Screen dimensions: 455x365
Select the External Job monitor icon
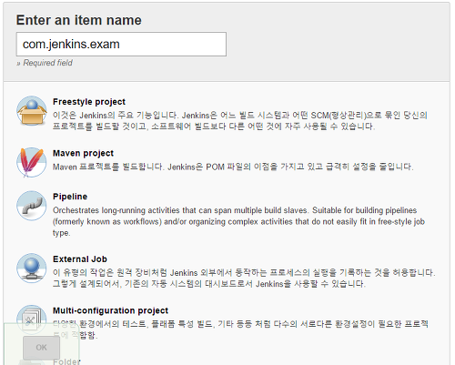pyautogui.click(x=32, y=269)
